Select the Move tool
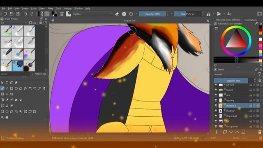This screenshot has width=263, height=148. [7, 94]
